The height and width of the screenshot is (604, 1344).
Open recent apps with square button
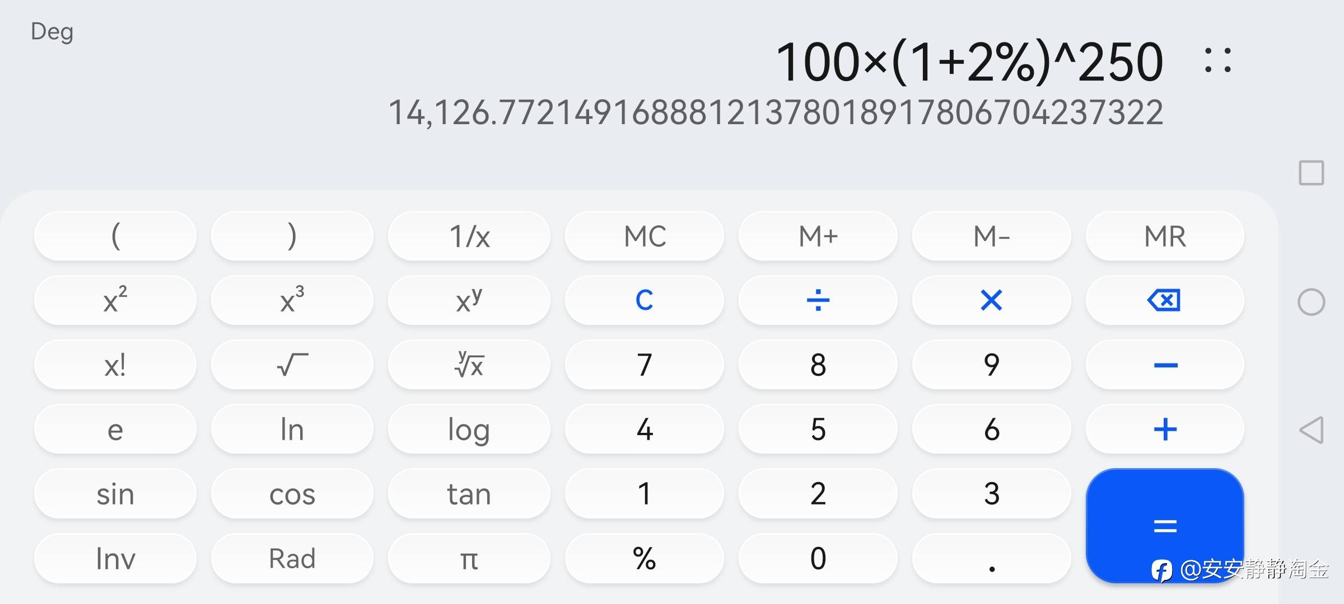click(x=1311, y=173)
